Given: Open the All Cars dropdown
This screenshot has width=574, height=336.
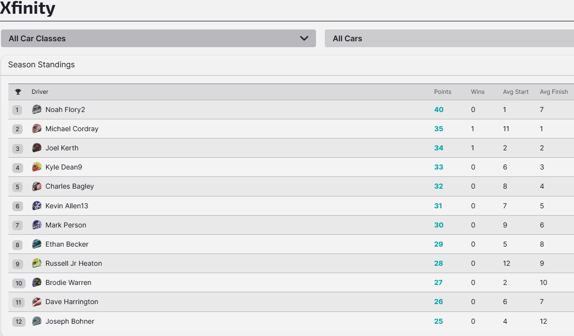Looking at the screenshot, I should point(449,38).
